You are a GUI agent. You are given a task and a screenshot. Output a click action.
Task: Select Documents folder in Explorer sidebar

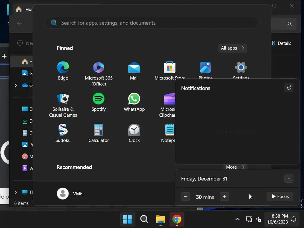pyautogui.click(x=27, y=133)
